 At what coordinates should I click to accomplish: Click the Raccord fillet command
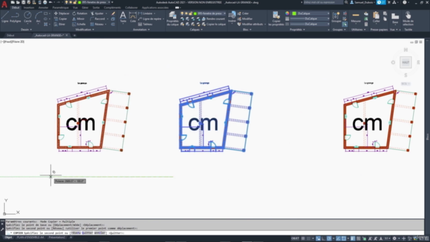tap(97, 19)
